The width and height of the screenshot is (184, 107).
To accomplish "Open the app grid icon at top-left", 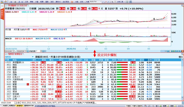I will (2, 2).
